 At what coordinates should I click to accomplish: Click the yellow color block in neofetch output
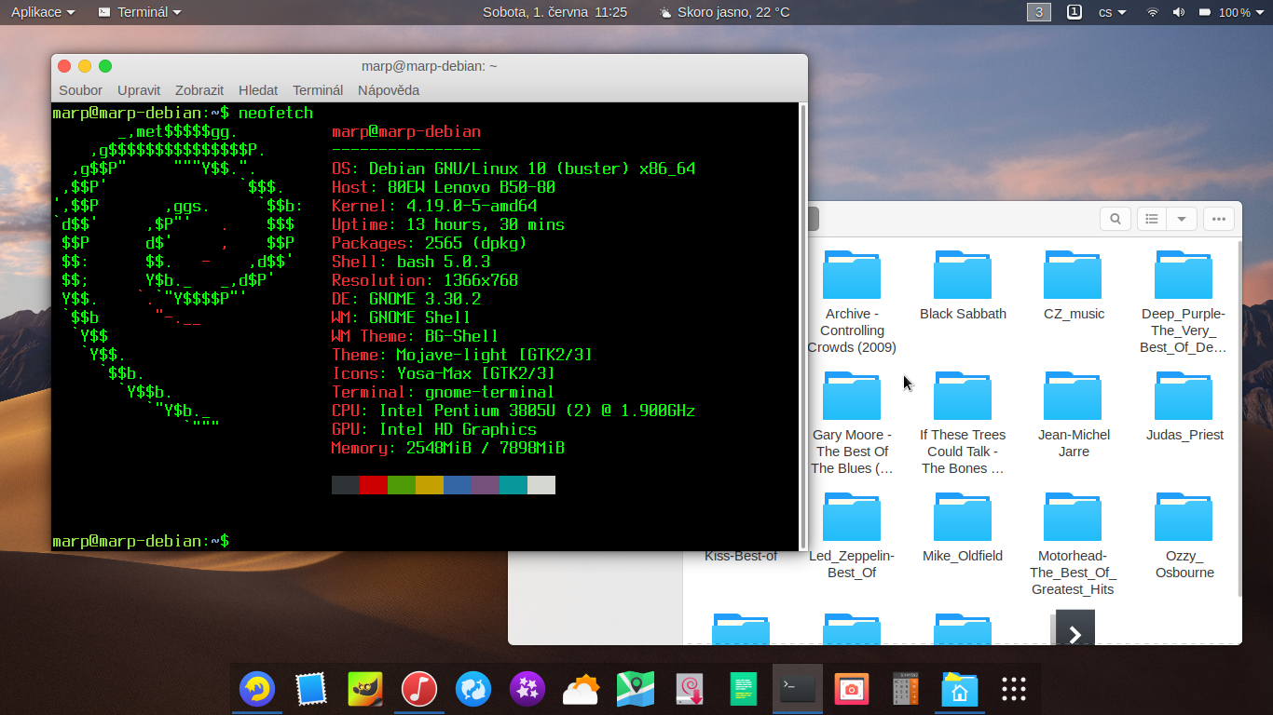[x=430, y=485]
